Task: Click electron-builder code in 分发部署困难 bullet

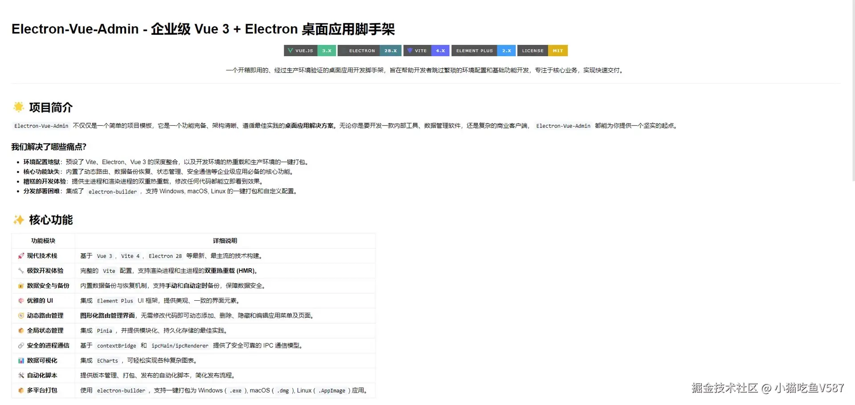Action: [x=113, y=192]
